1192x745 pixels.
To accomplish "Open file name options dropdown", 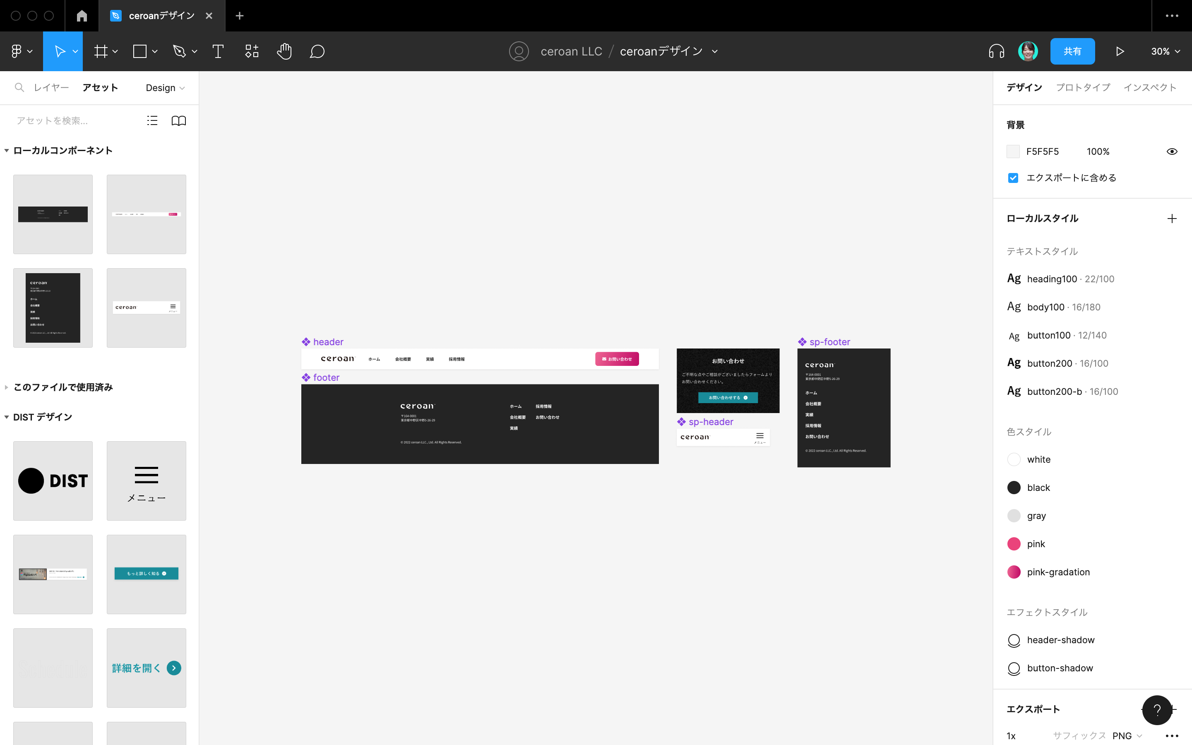I will coord(715,51).
